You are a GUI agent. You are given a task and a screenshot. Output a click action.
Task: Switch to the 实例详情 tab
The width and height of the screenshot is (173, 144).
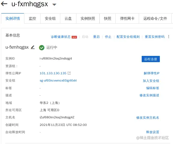13,18
